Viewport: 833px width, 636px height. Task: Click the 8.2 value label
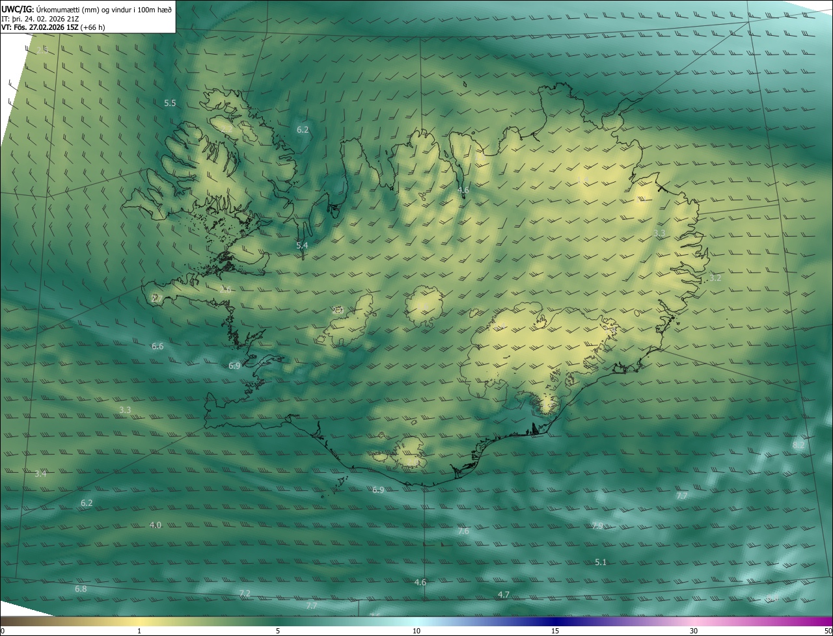(x=799, y=445)
